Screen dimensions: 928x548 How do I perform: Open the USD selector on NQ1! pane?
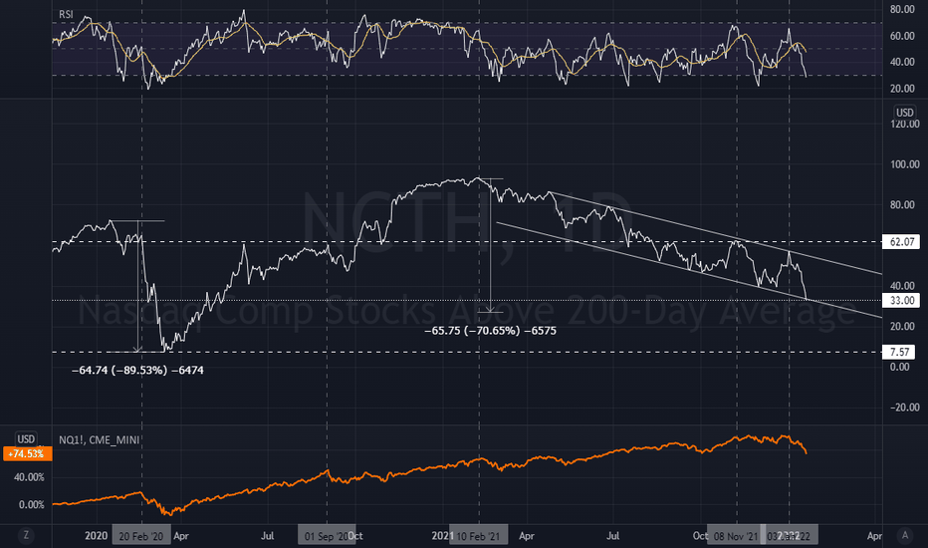pos(26,439)
